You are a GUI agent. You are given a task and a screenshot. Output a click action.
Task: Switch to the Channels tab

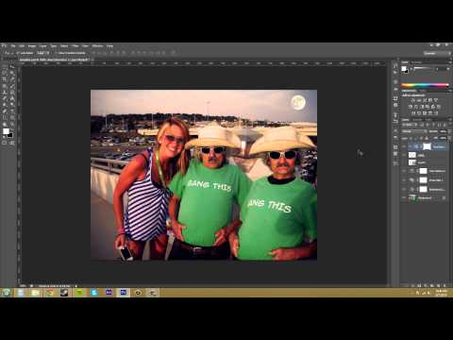(x=417, y=120)
